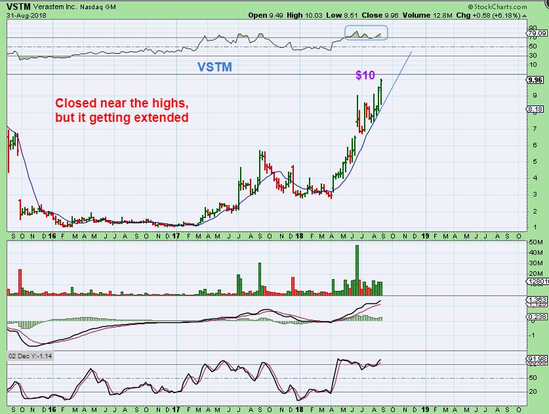Click the 40M volume axis label
Image resolution: width=549 pixels, height=414 pixels.
[x=536, y=252]
